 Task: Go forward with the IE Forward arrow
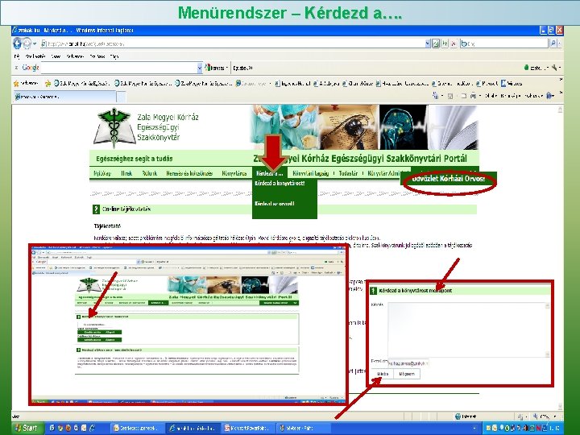(x=27, y=43)
